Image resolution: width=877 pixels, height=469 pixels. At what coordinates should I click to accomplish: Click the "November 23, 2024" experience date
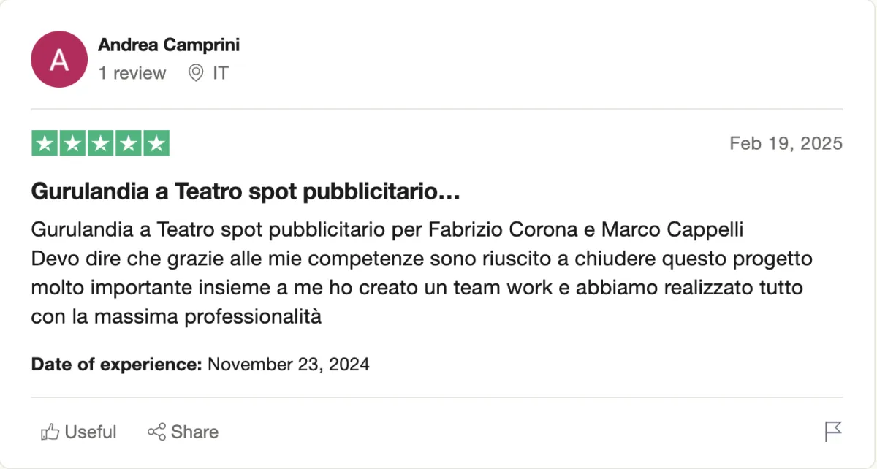click(x=289, y=364)
